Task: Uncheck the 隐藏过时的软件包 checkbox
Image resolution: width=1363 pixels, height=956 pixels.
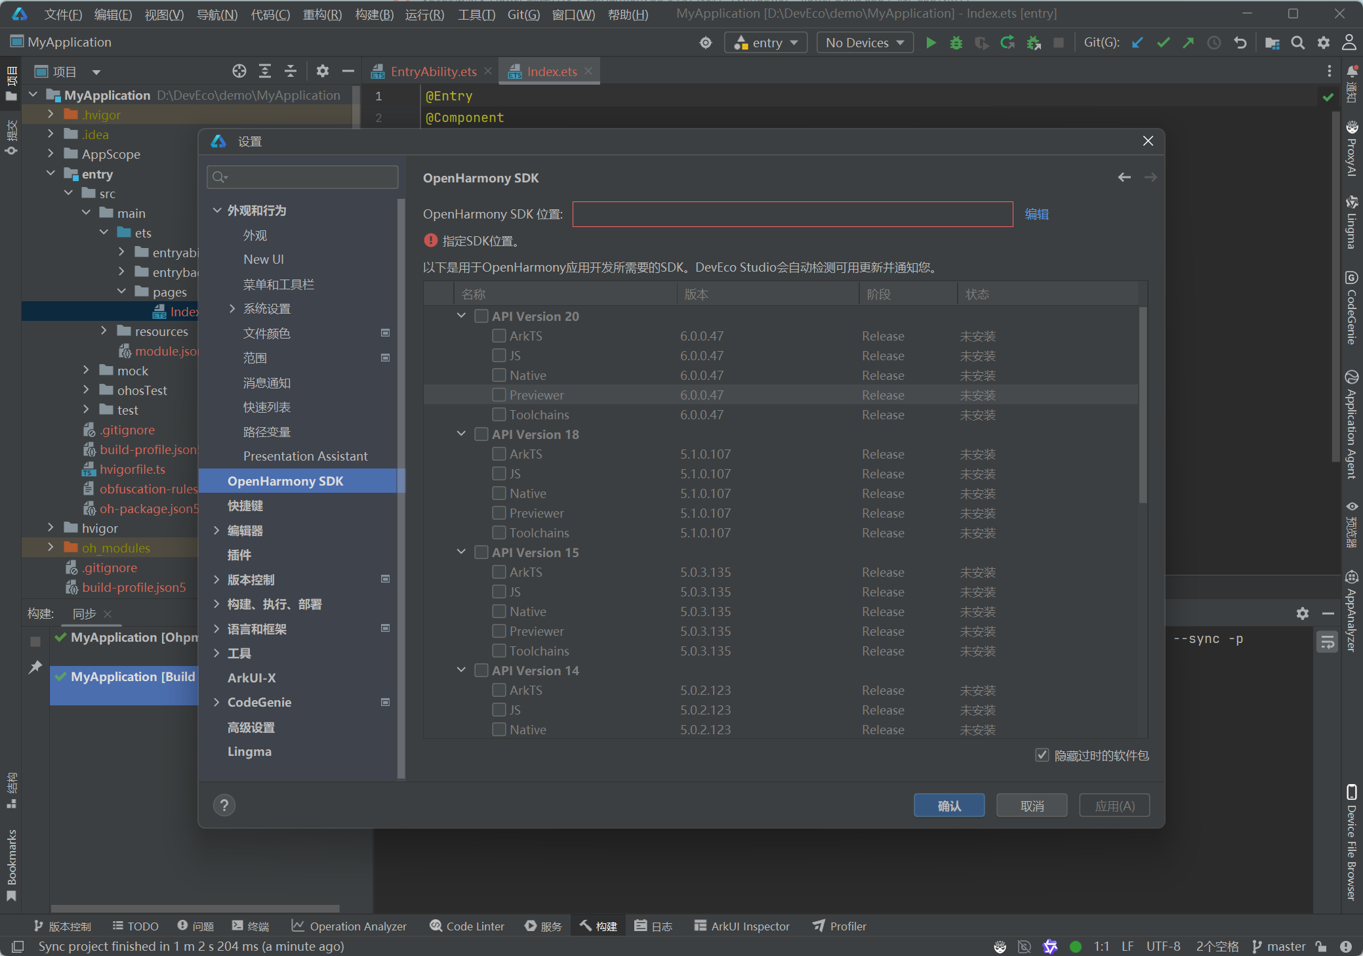Action: [x=1042, y=755]
